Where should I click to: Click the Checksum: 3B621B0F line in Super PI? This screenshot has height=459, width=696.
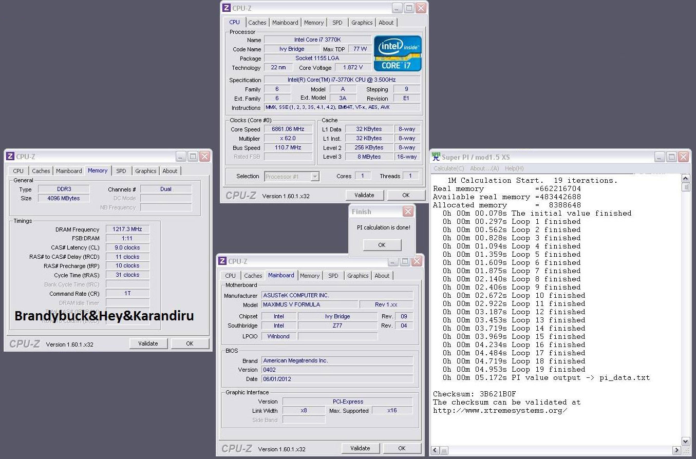pyautogui.click(x=474, y=394)
